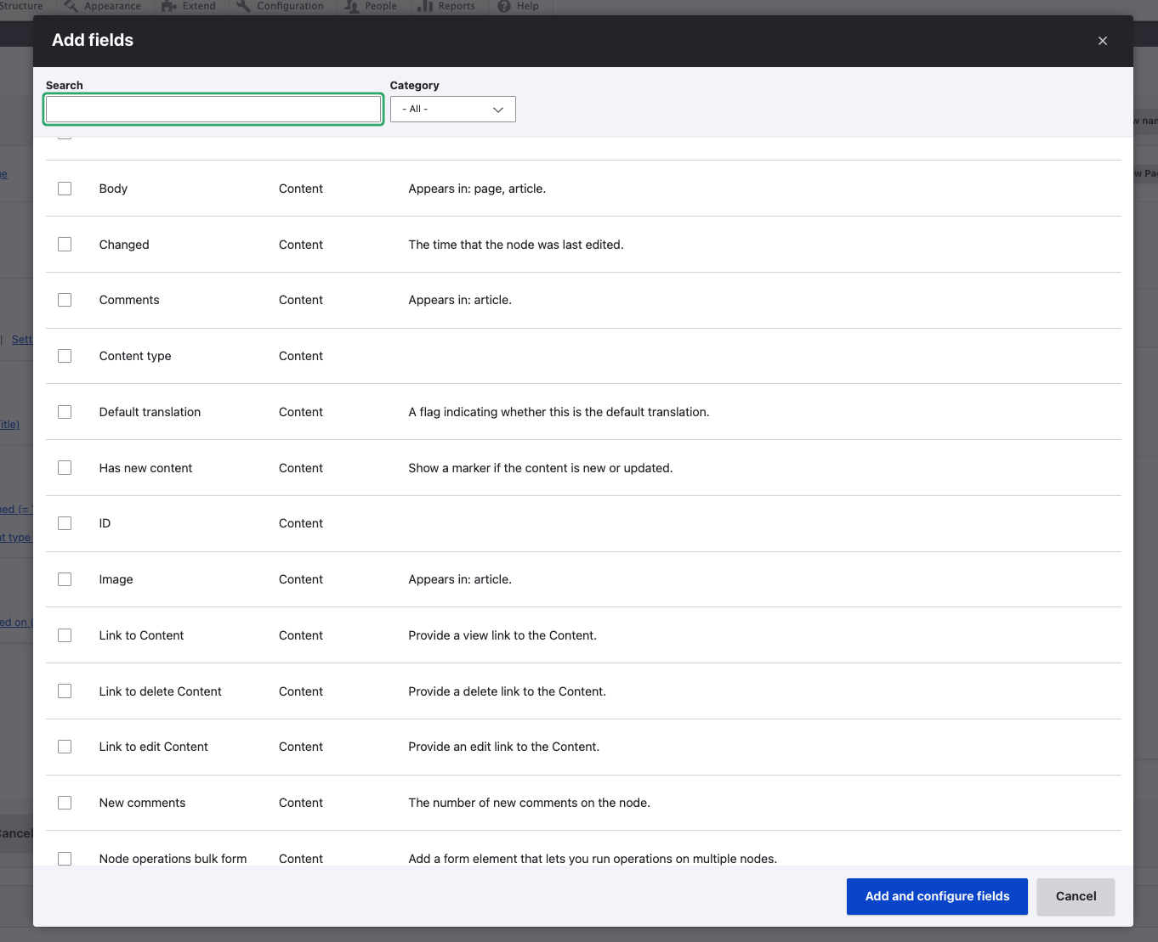Open the Category dropdown
This screenshot has width=1158, height=942.
tap(453, 109)
